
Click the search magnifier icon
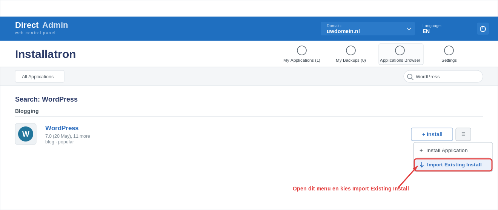click(410, 77)
